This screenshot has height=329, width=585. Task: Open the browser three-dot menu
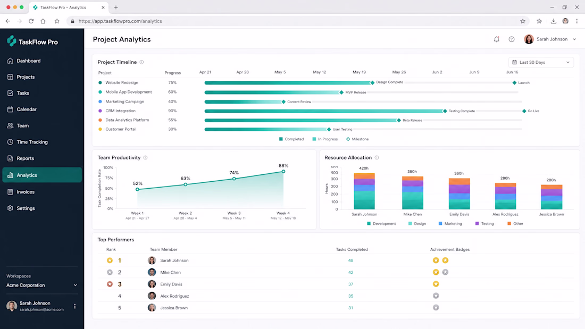577,21
